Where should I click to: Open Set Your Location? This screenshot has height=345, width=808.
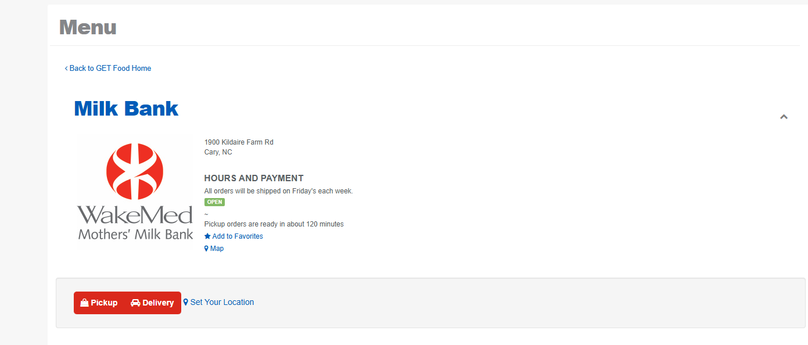(x=222, y=302)
